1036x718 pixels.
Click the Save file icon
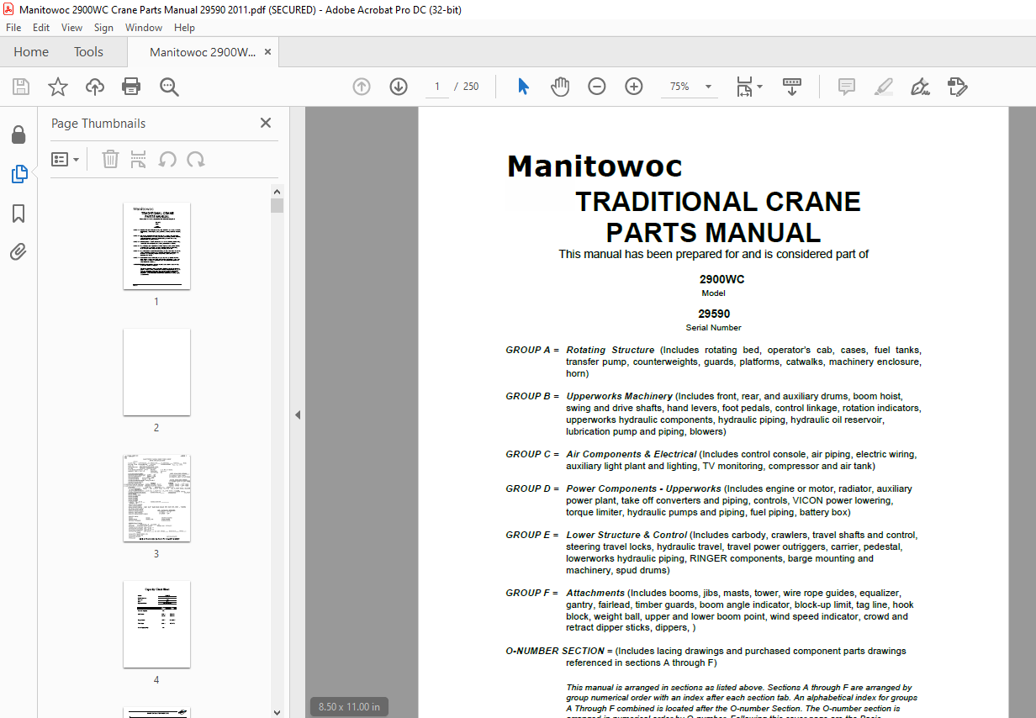tap(20, 87)
